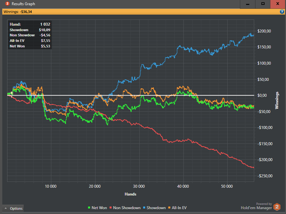Click the Net Won $5,53 tooltip row
286x214 pixels.
tap(30, 46)
